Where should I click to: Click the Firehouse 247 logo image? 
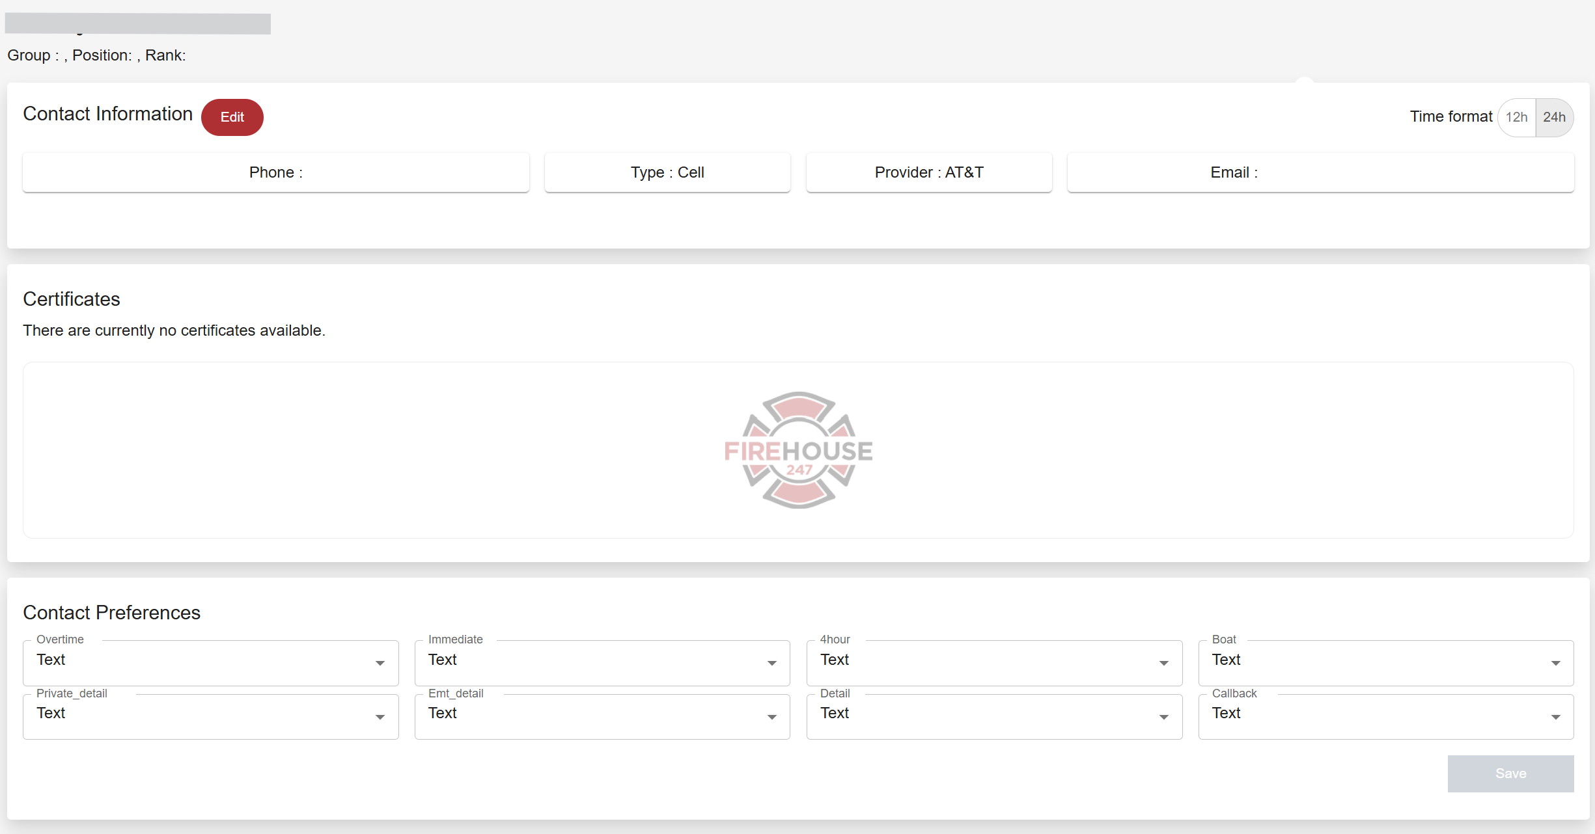798,450
